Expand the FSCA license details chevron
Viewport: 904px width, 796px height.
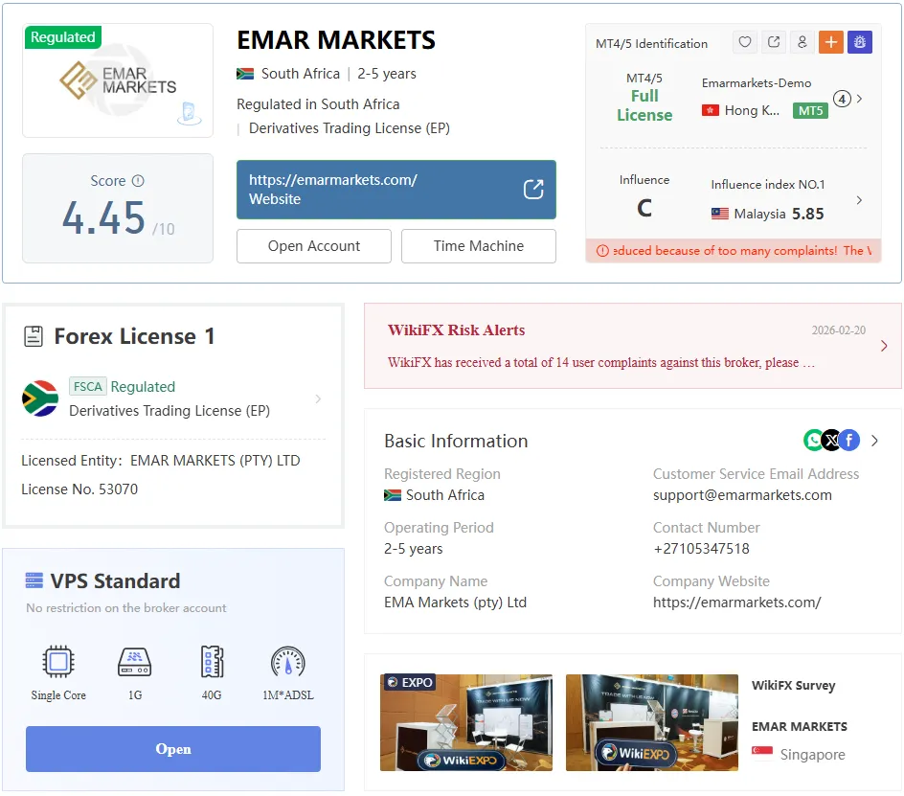pyautogui.click(x=318, y=399)
